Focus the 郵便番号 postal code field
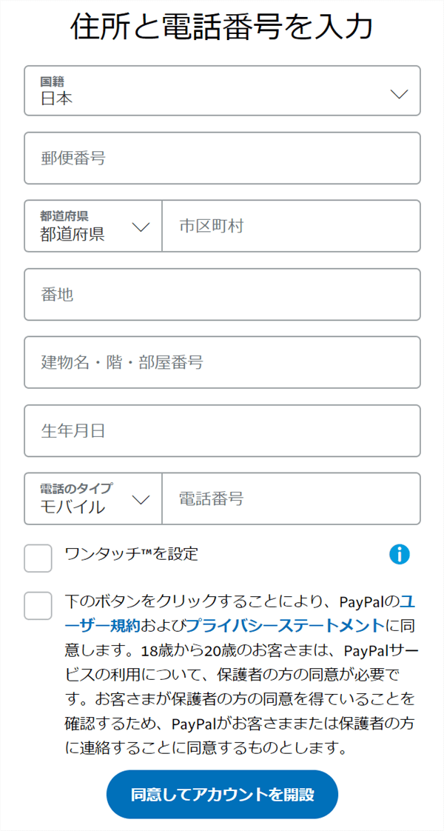Screen dimensions: 444x831 (222, 158)
